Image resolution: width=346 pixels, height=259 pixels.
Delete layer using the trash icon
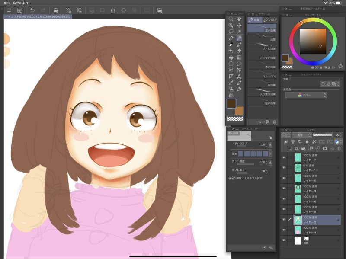(339, 148)
